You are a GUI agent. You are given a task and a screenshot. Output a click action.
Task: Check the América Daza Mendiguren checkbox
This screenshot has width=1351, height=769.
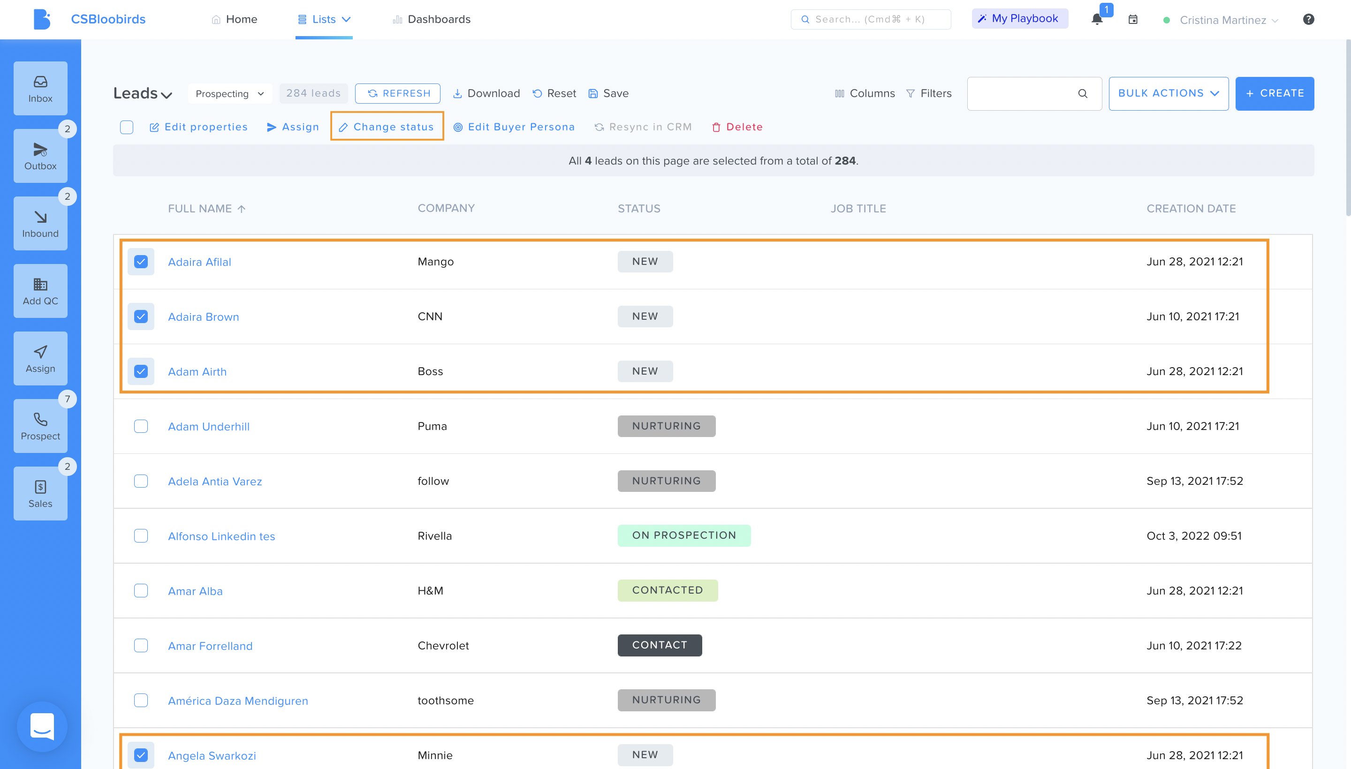141,701
